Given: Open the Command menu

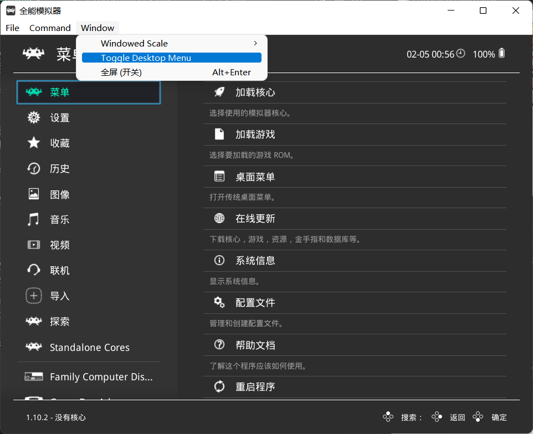Looking at the screenshot, I should (x=50, y=28).
